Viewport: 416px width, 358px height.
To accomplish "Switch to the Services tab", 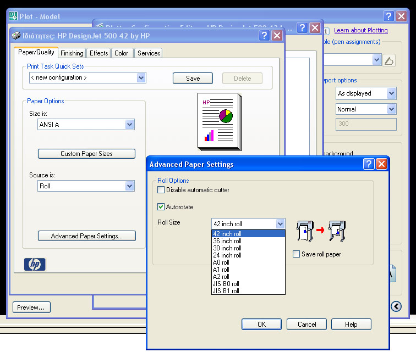I will coord(149,53).
